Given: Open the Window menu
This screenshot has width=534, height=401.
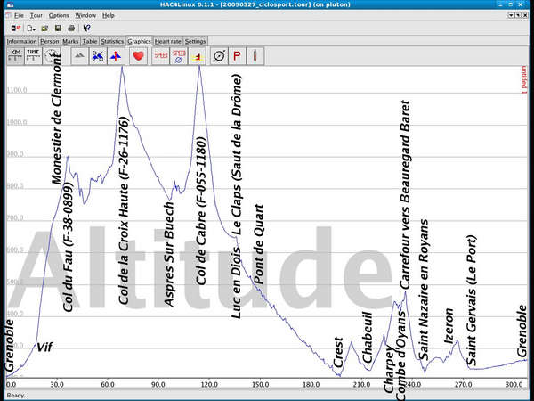Looking at the screenshot, I should pyautogui.click(x=85, y=15).
